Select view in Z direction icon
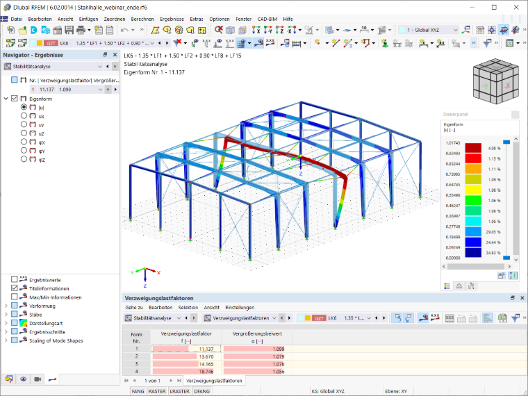This screenshot has width=528, height=396. click(279, 30)
